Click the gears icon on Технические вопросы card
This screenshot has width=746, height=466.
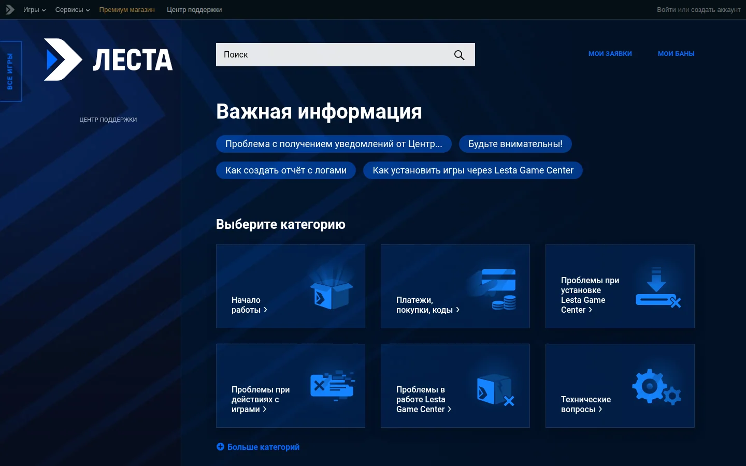point(657,387)
